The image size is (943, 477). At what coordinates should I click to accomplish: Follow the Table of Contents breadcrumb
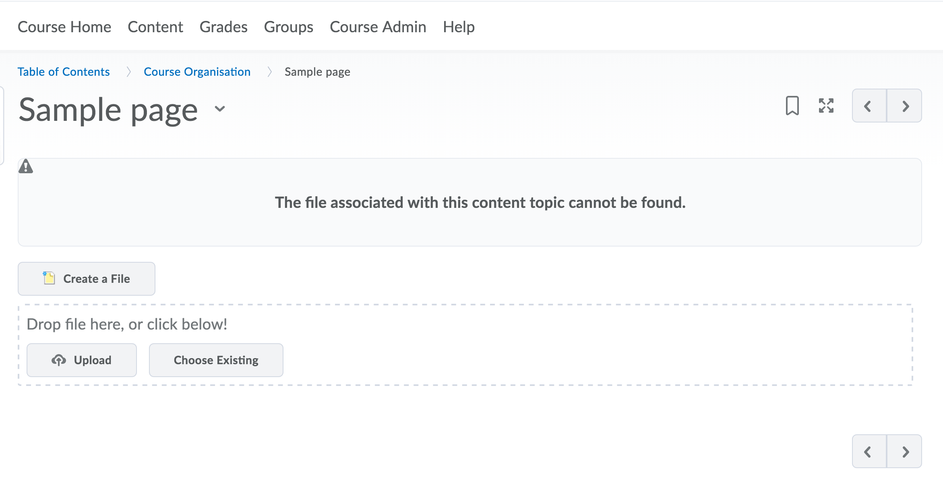[64, 72]
